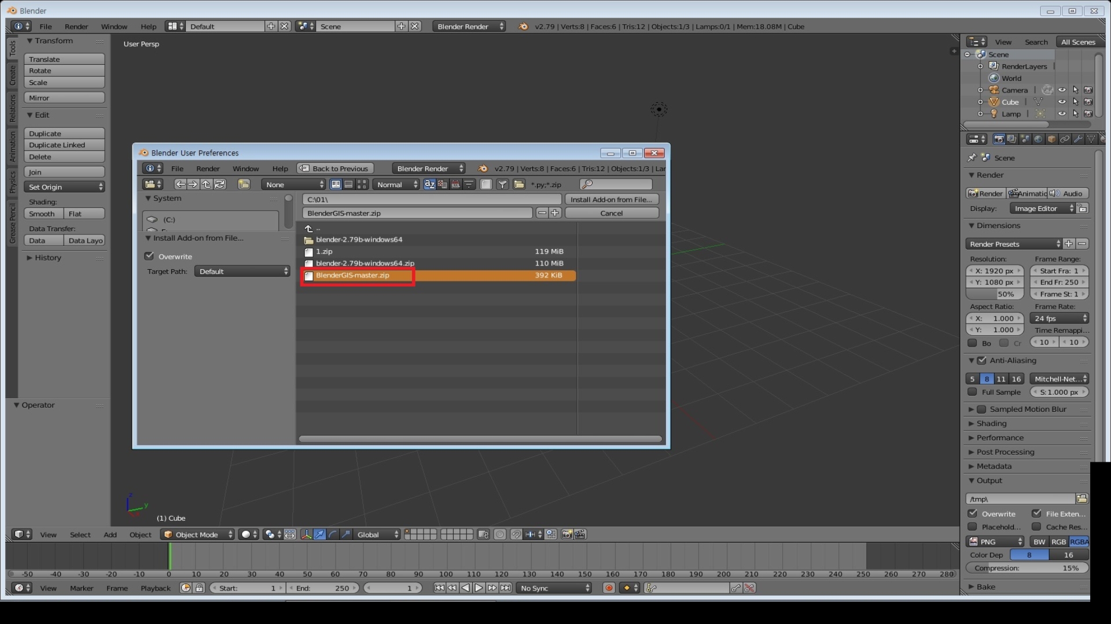Open Render properties tab camera icon

coord(999,139)
